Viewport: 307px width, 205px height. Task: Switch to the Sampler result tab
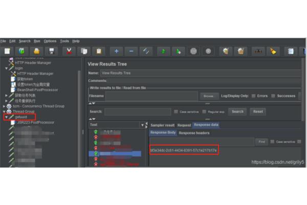tap(162, 125)
